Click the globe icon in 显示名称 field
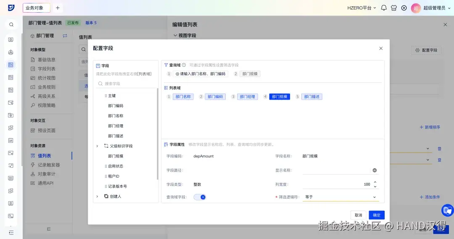 pos(375,170)
